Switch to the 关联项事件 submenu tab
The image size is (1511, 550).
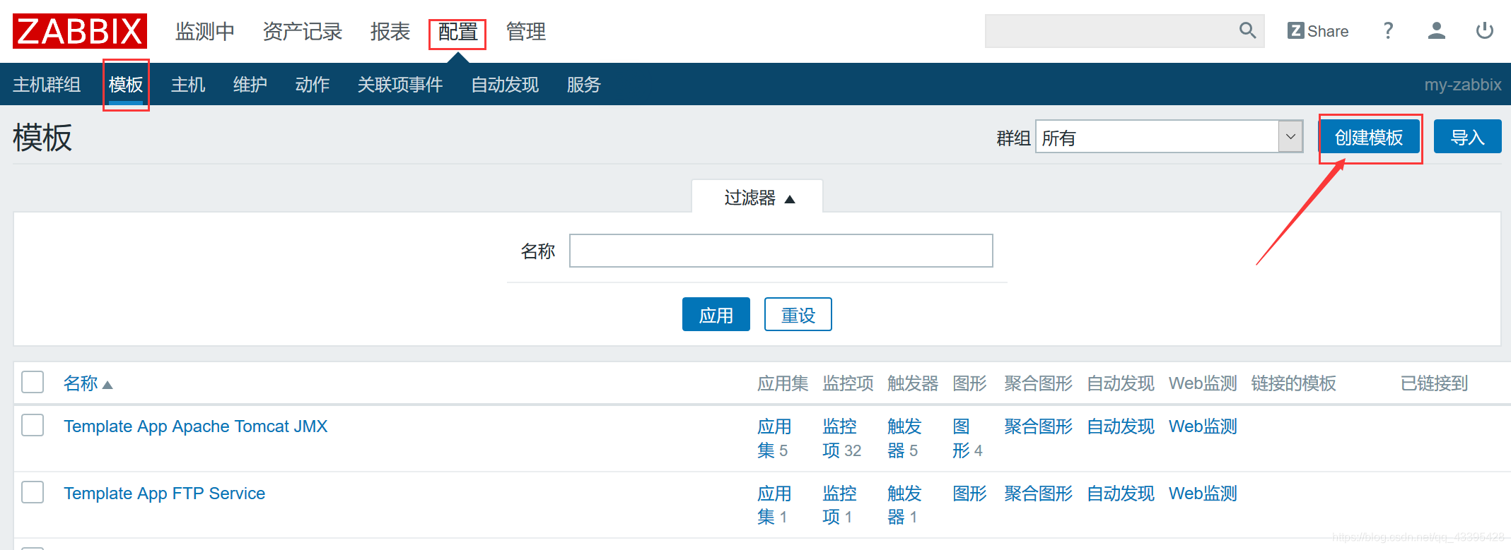(x=400, y=85)
